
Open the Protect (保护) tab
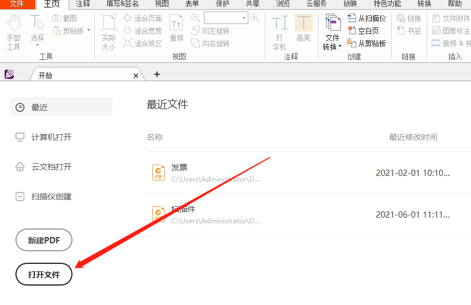[x=223, y=4]
